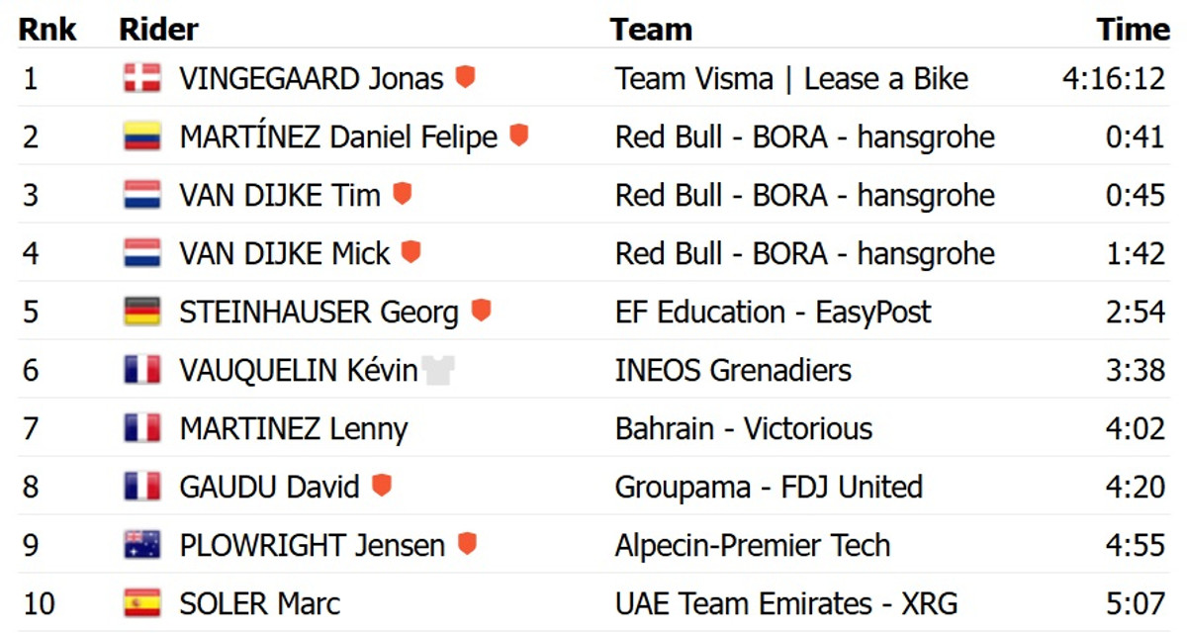Click the orange shield badge next to Steinhauser Georg

tap(481, 312)
